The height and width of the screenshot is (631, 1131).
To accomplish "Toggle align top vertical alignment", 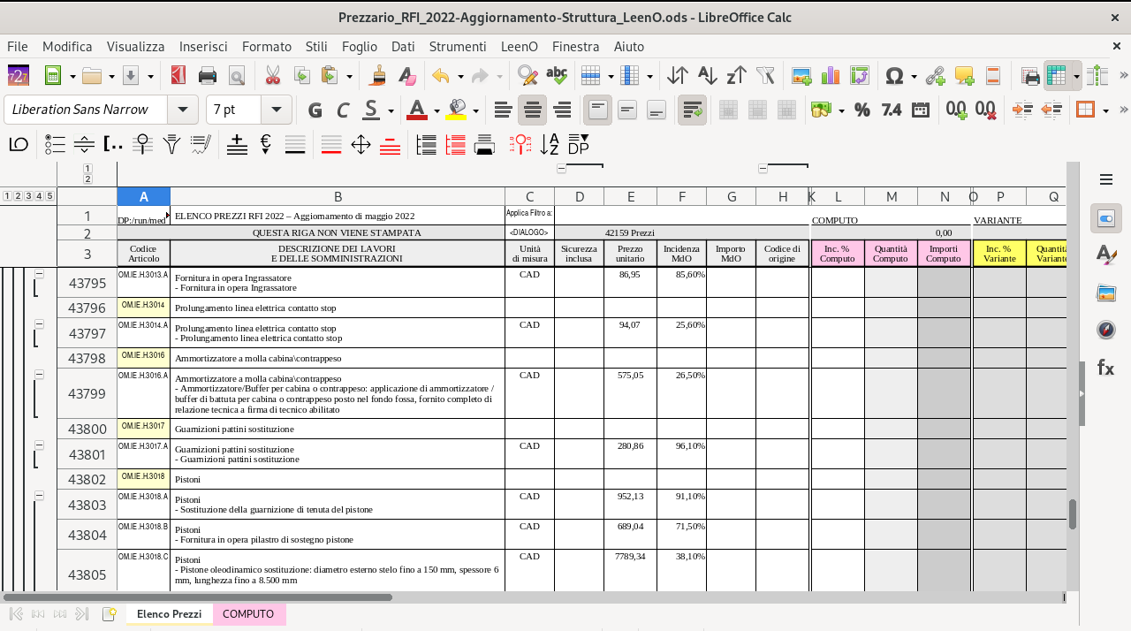I will (x=598, y=110).
